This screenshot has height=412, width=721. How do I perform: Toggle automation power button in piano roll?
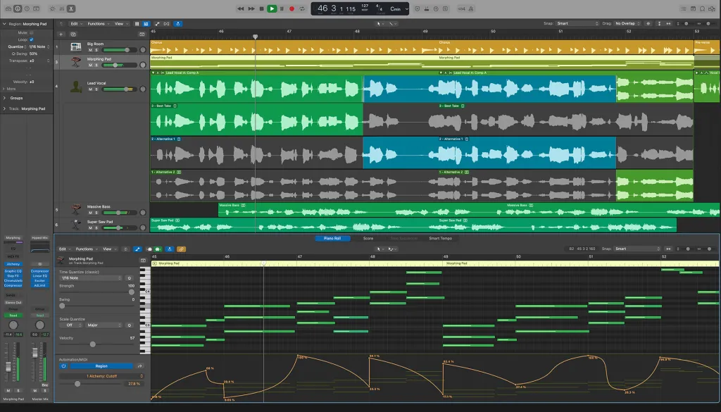(63, 366)
